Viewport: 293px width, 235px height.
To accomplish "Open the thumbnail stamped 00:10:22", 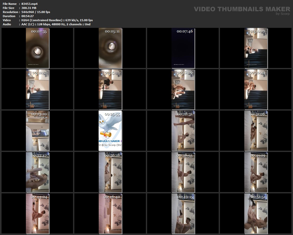I will tap(256, 48).
